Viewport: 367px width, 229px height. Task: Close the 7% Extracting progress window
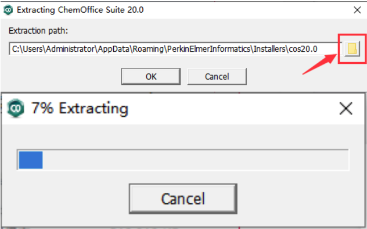(x=346, y=109)
